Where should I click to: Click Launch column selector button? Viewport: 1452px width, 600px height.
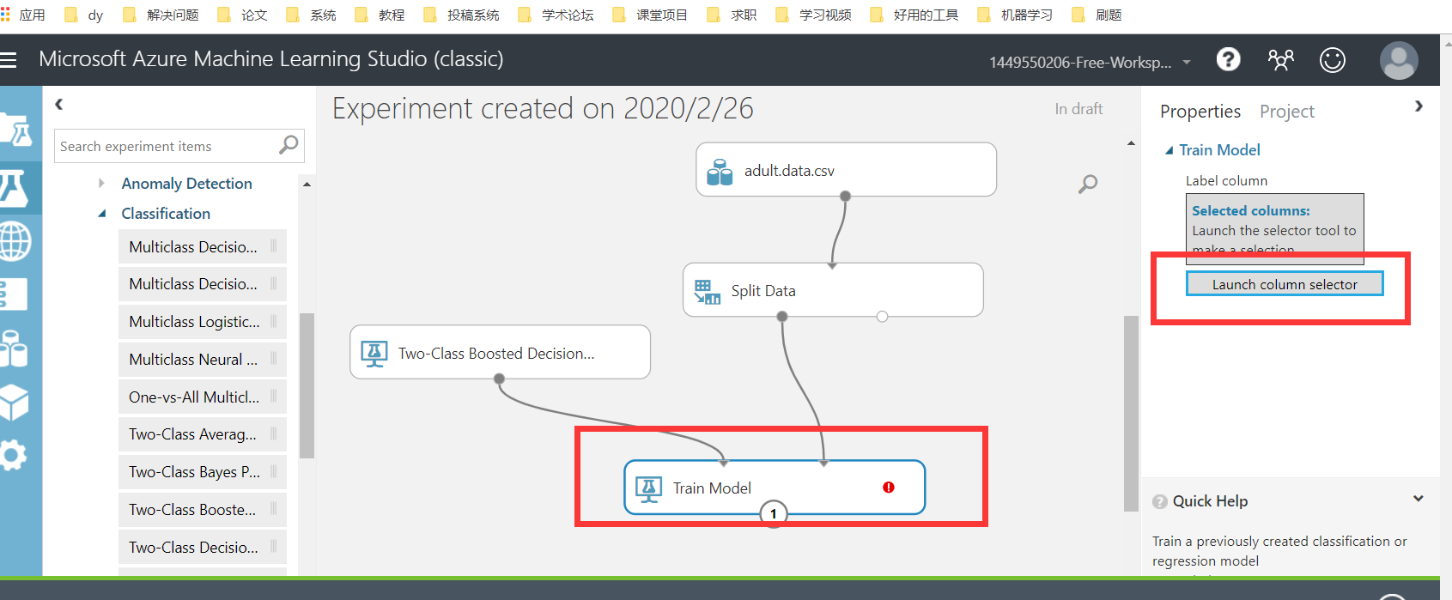coord(1285,284)
